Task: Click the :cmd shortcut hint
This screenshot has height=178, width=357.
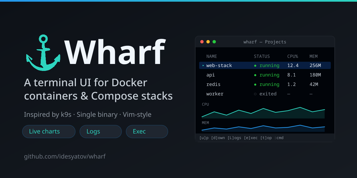Action: coord(279,138)
